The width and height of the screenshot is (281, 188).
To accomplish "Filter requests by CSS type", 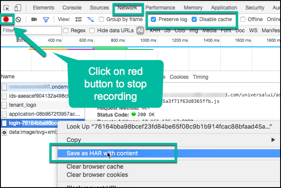I will [x=180, y=31].
